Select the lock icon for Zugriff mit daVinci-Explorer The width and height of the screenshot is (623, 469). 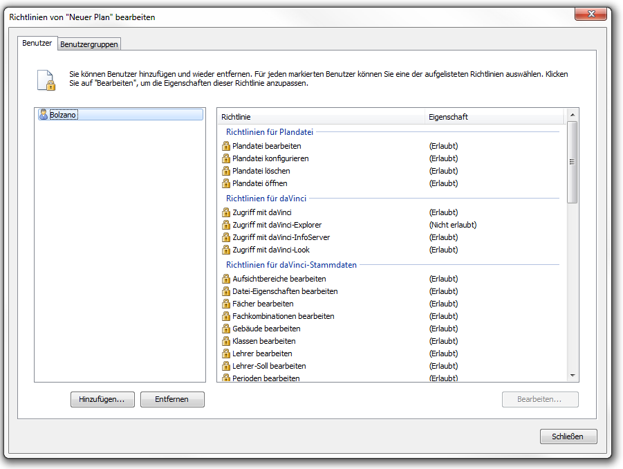click(225, 225)
